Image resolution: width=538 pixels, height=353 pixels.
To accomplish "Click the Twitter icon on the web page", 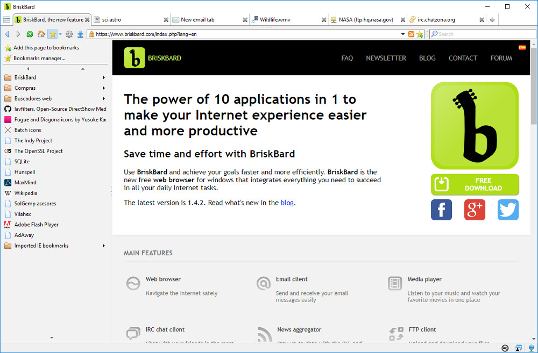I will coord(508,210).
